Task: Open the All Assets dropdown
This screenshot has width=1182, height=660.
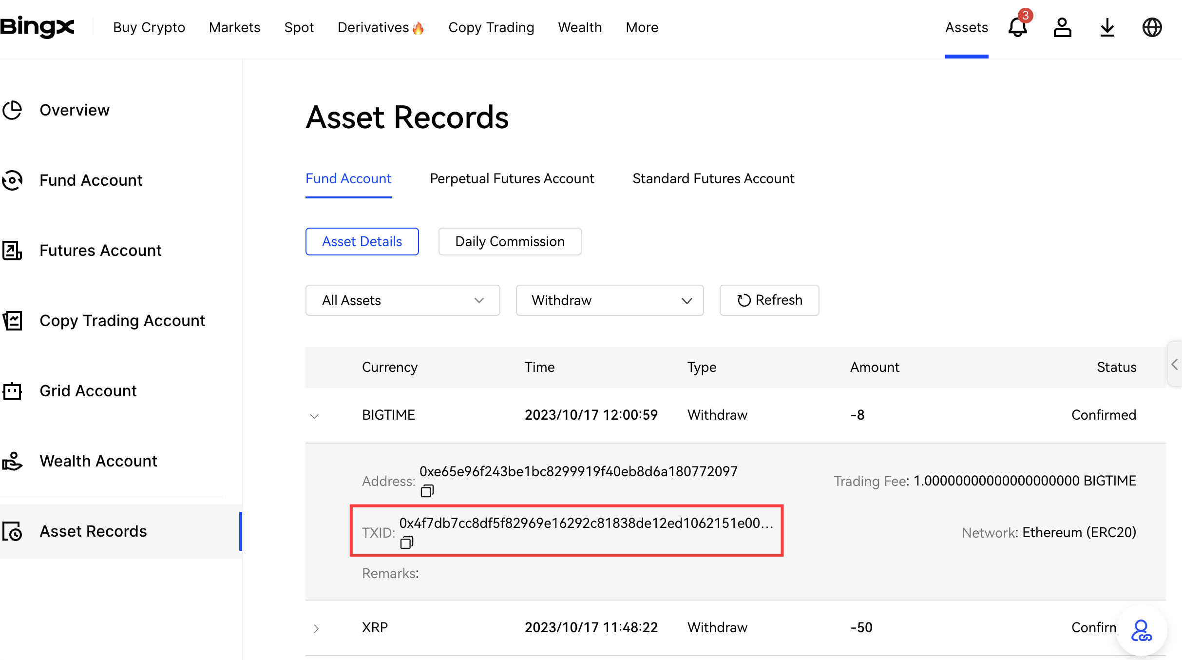Action: coord(402,300)
